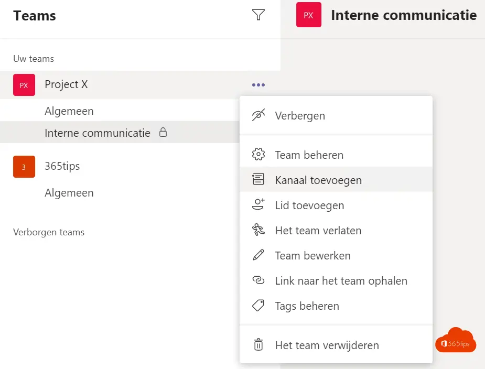Click the Uw teams section label
Viewport: 485px width, 369px height.
[34, 59]
